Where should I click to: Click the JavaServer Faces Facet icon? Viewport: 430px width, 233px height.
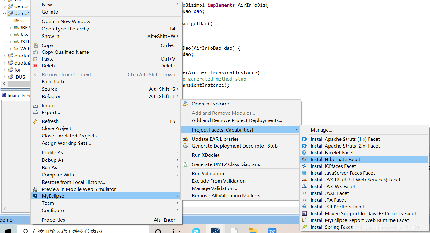tap(304, 173)
